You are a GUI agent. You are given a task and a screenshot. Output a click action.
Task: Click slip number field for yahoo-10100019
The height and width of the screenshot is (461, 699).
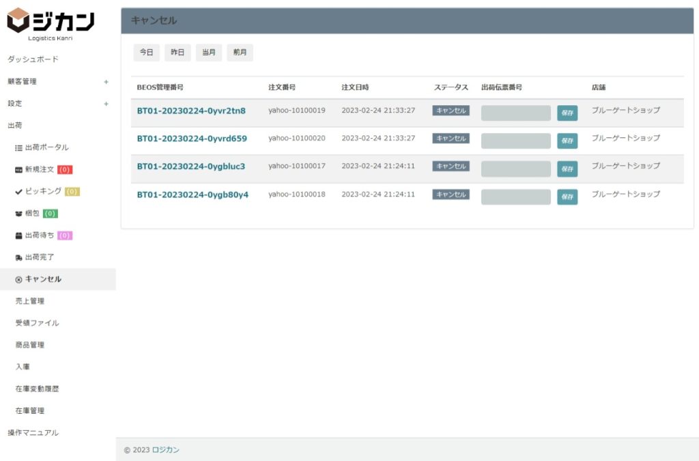(515, 113)
